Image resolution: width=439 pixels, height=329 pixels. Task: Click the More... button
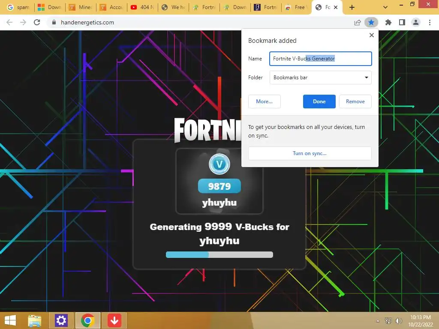[264, 101]
